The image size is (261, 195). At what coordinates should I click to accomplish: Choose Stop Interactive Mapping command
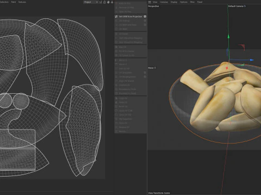[130, 42]
